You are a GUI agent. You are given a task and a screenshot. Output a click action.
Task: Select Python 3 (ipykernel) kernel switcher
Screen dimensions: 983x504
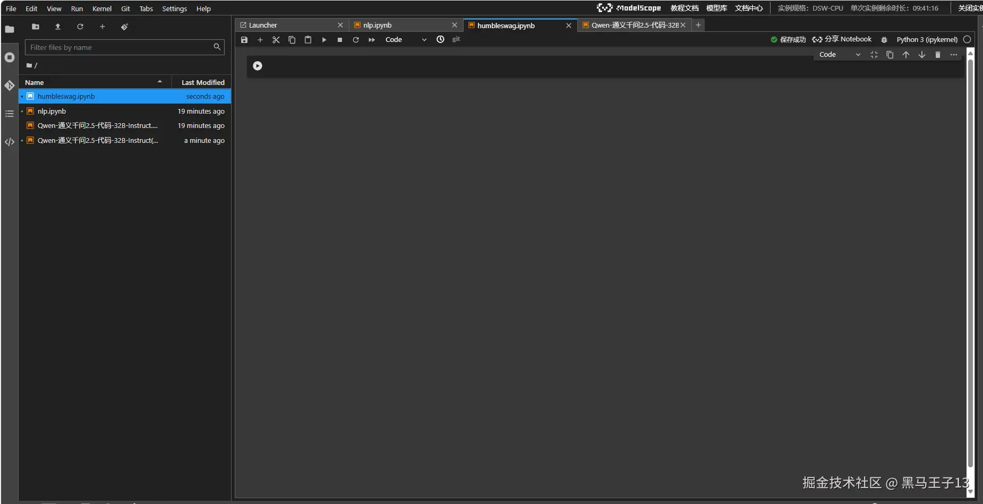tap(927, 39)
